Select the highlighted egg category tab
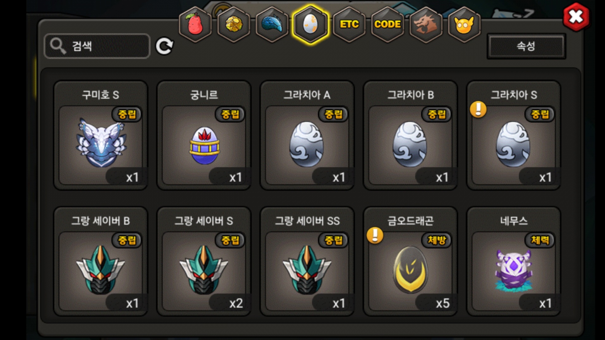605x340 pixels. pos(310,24)
